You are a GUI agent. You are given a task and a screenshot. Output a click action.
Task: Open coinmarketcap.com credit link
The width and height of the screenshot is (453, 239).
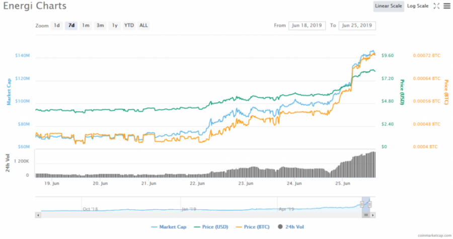(434, 235)
